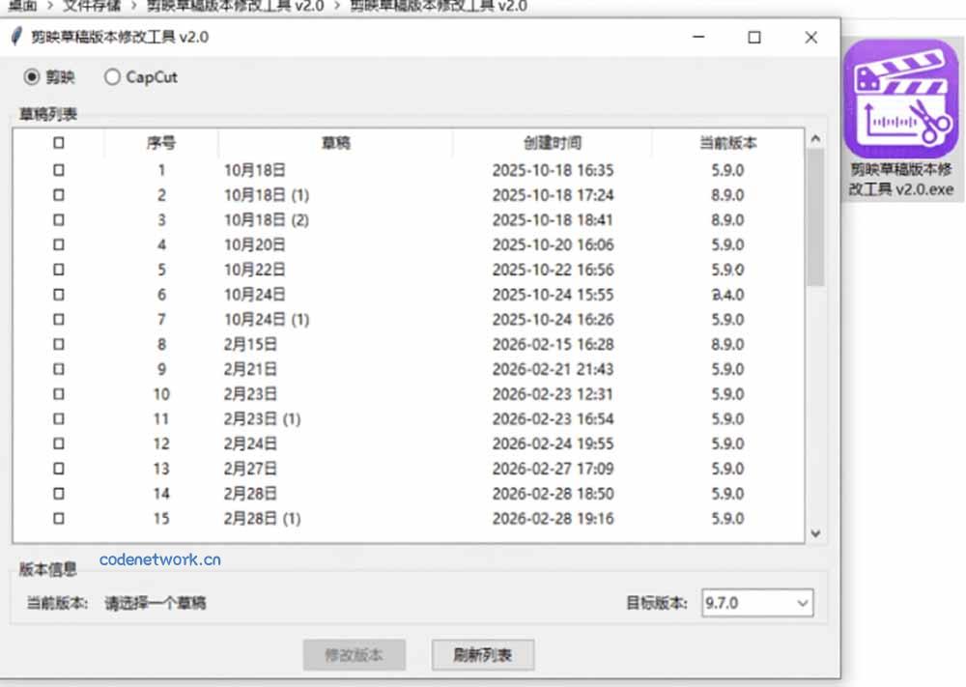
Task: Minimize the 剪映草稿版本修改工具 window
Action: click(x=698, y=37)
